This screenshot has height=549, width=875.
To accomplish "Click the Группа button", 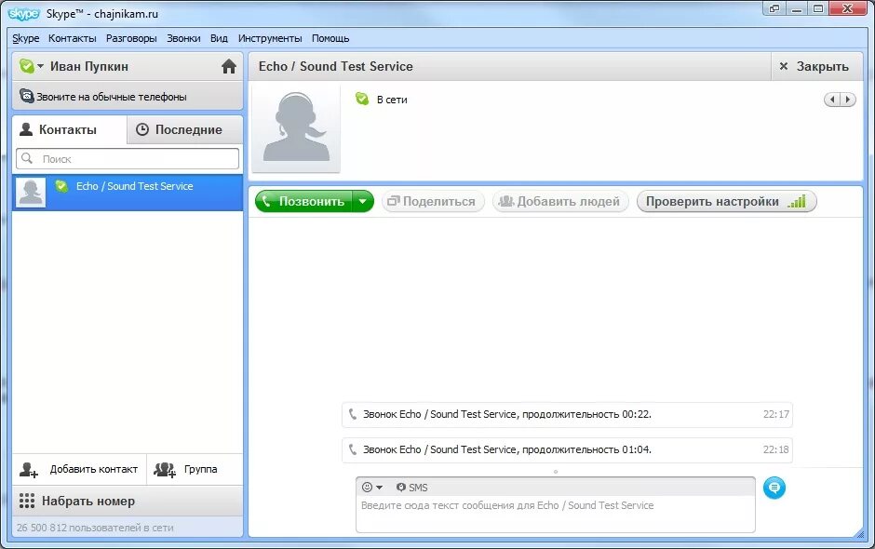I will pos(195,469).
